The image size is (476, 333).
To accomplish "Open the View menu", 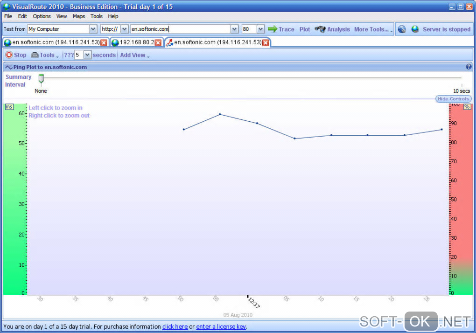I will (61, 16).
